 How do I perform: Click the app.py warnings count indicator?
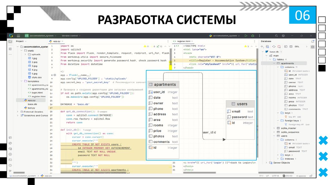146,46
